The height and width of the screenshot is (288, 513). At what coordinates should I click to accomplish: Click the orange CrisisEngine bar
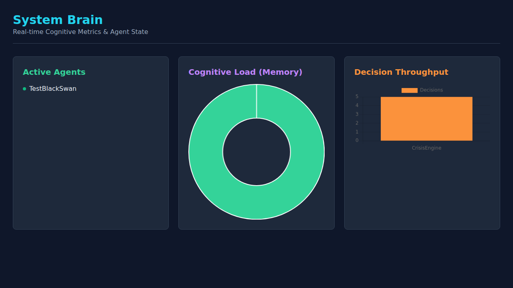pyautogui.click(x=426, y=119)
